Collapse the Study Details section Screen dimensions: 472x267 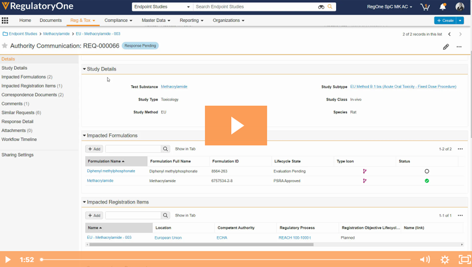[84, 69]
